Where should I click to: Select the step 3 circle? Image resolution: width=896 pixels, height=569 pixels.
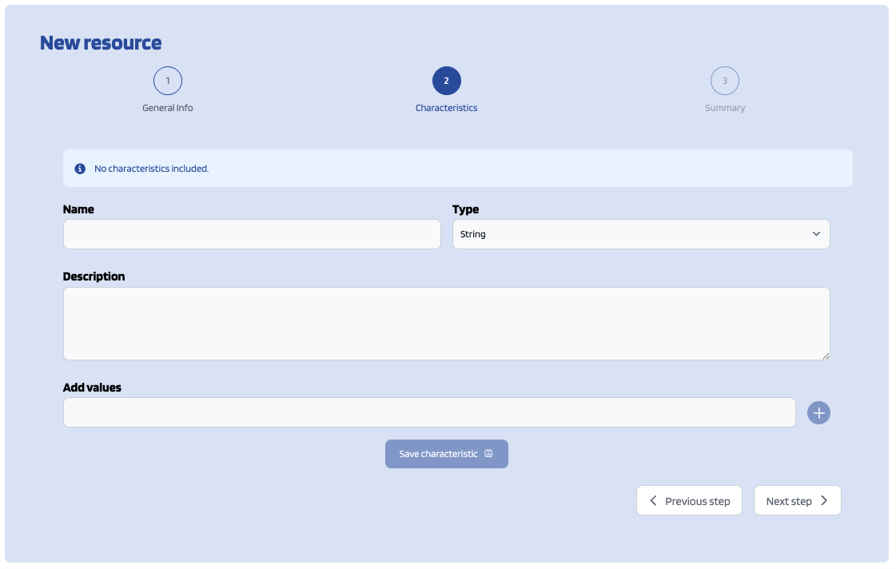coord(725,81)
